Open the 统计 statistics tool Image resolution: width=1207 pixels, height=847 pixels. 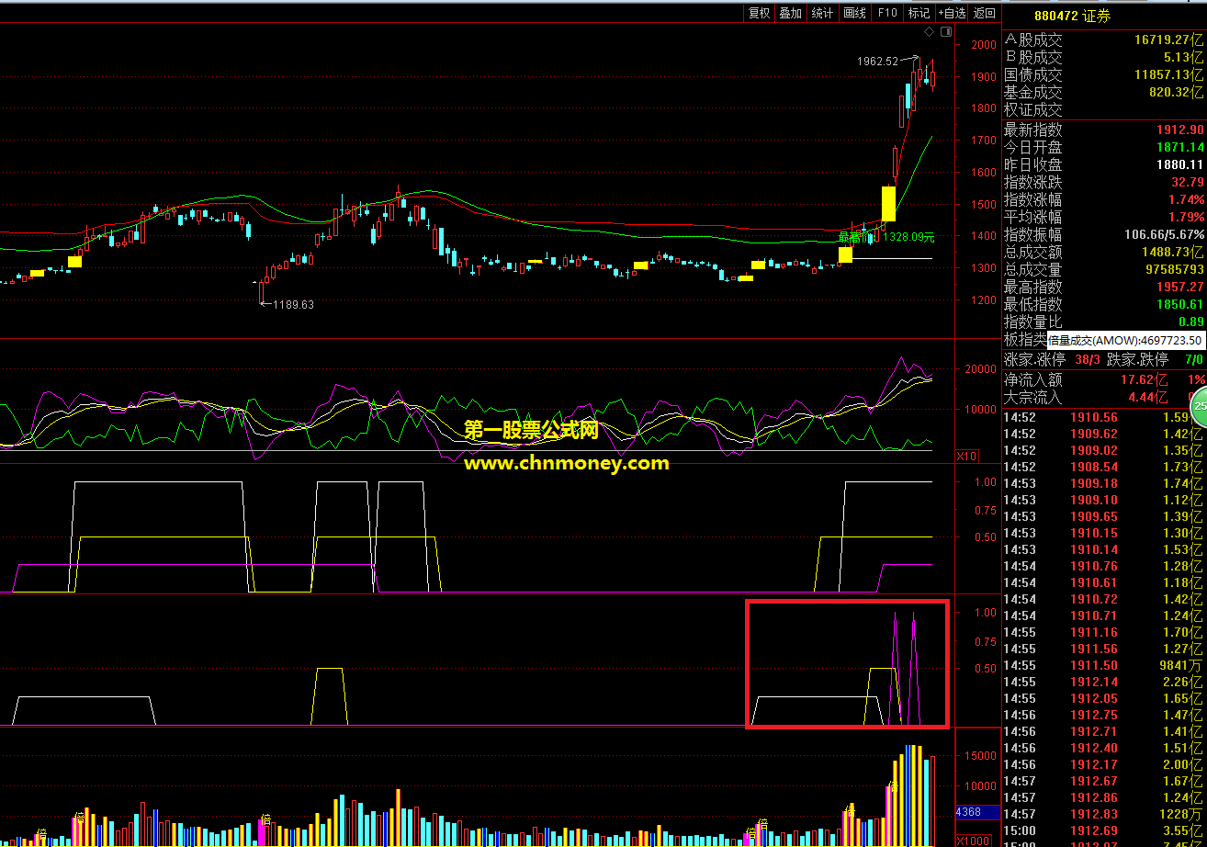pyautogui.click(x=822, y=13)
